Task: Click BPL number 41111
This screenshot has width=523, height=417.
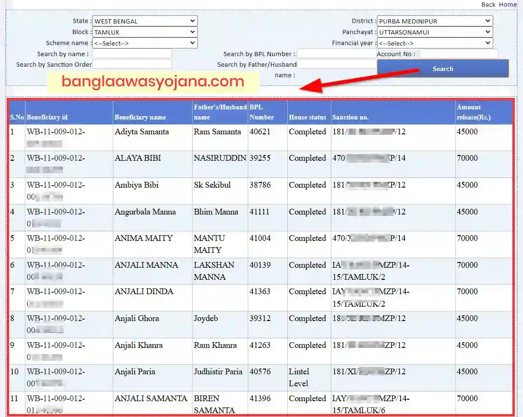Action: [x=259, y=212]
